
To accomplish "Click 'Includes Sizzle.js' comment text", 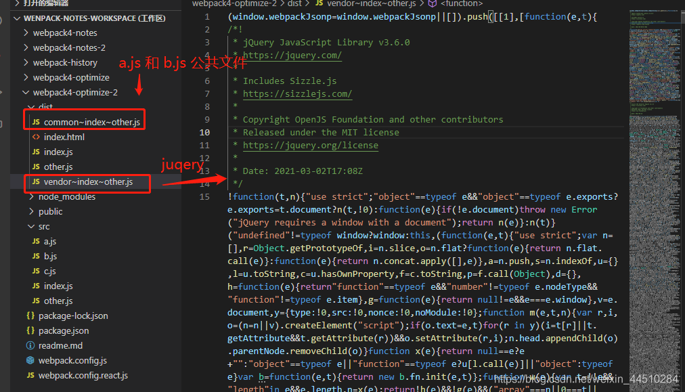I will click(x=290, y=81).
